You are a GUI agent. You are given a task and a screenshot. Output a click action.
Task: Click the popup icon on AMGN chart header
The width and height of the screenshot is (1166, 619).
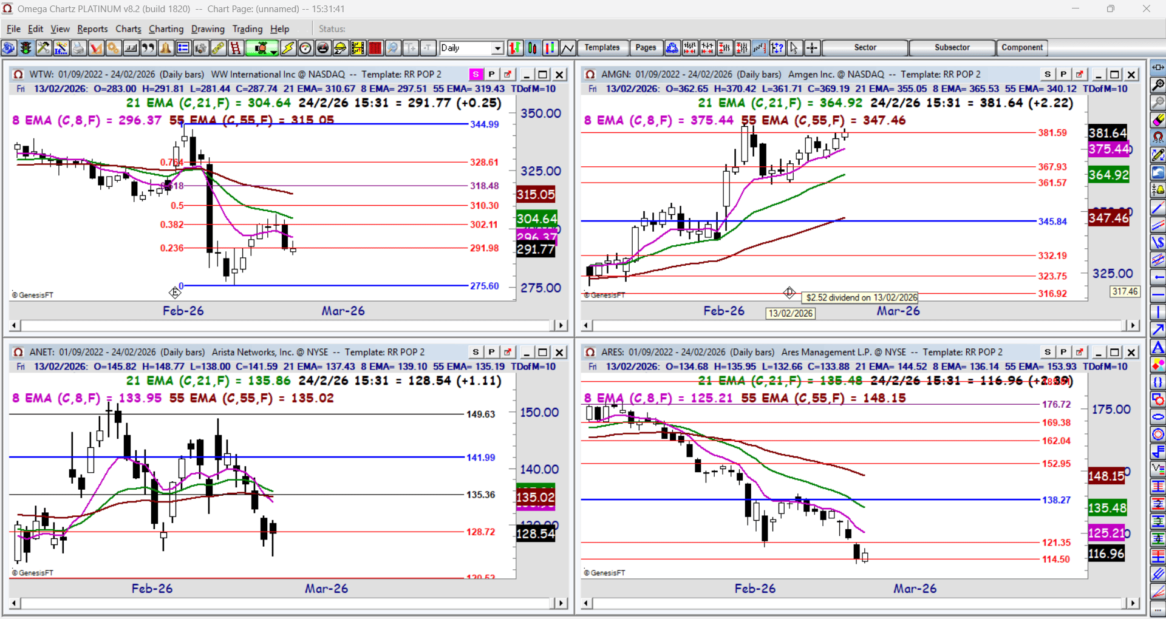(x=1079, y=74)
